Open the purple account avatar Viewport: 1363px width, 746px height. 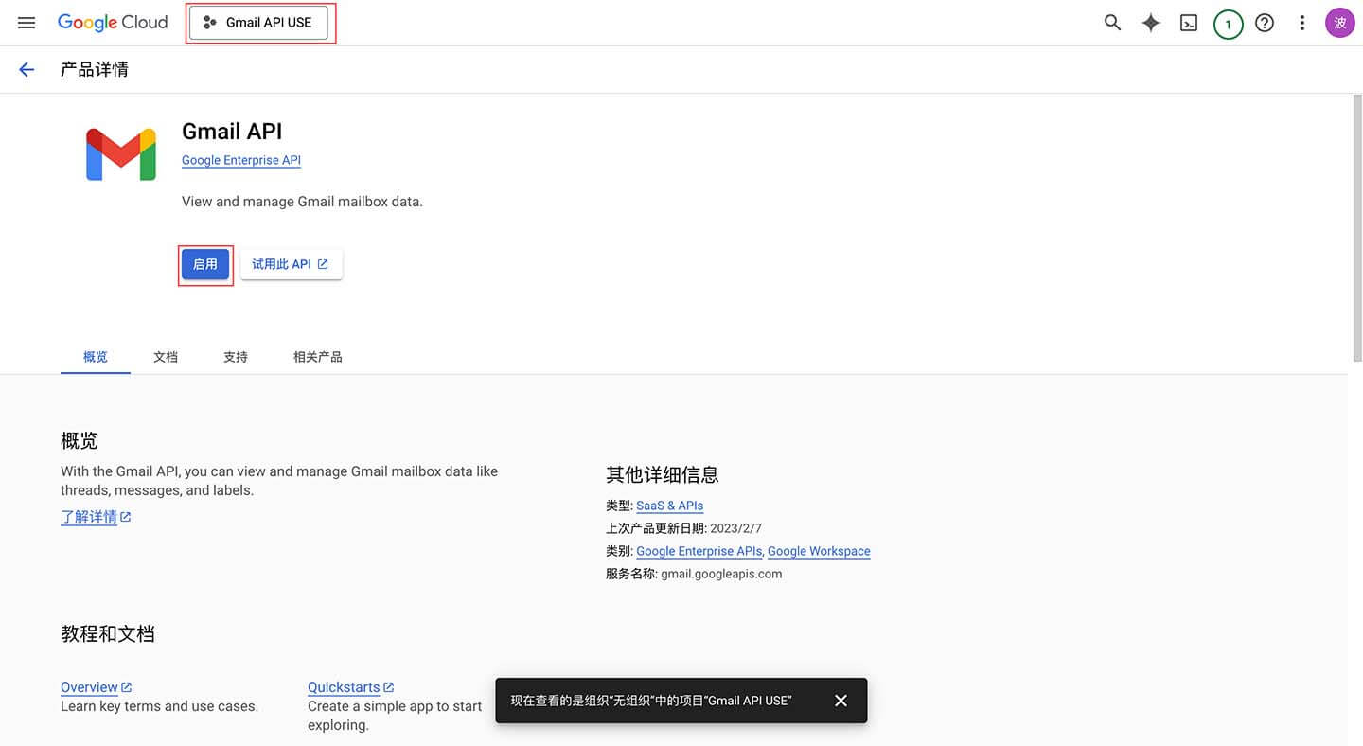point(1340,23)
